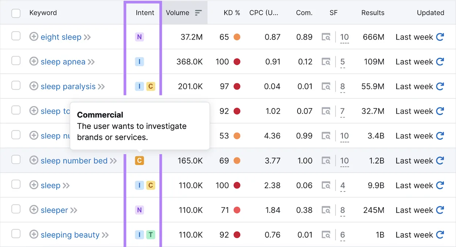Click Informational badge for 'sleep apnea'
Image resolution: width=456 pixels, height=247 pixels.
[139, 62]
